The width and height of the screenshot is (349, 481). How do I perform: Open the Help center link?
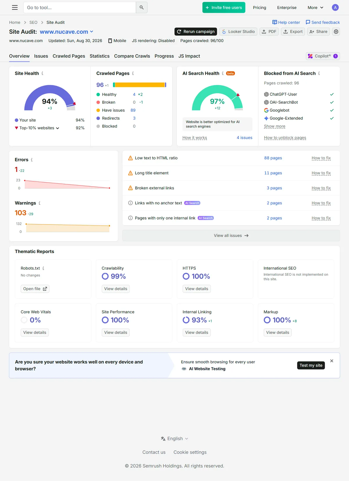pos(286,22)
